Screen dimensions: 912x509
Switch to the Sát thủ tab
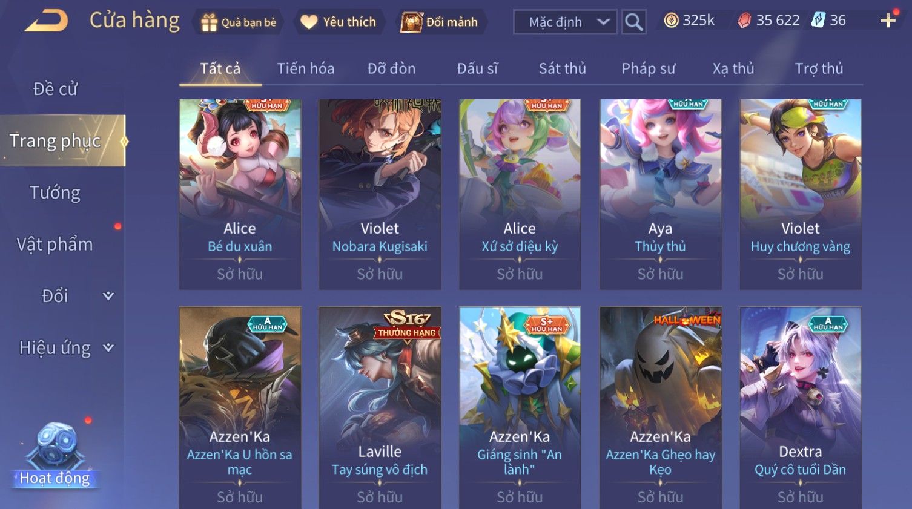tap(563, 69)
